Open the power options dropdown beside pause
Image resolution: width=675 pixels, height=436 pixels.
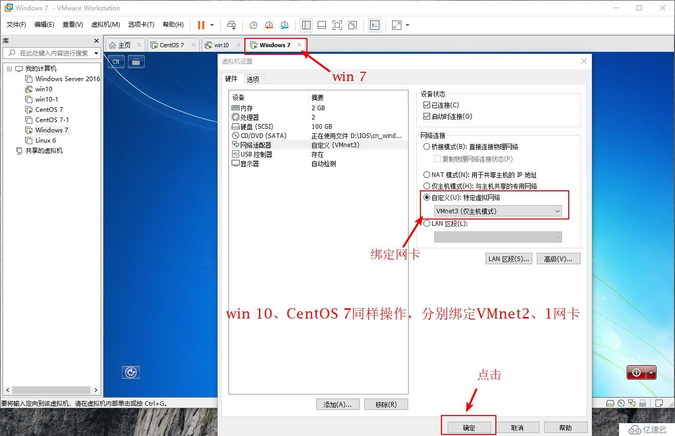click(212, 25)
